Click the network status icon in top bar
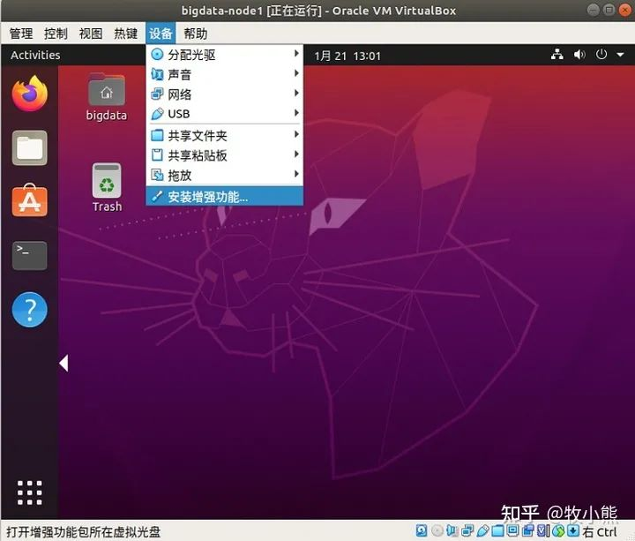The width and height of the screenshot is (635, 541). 557,55
